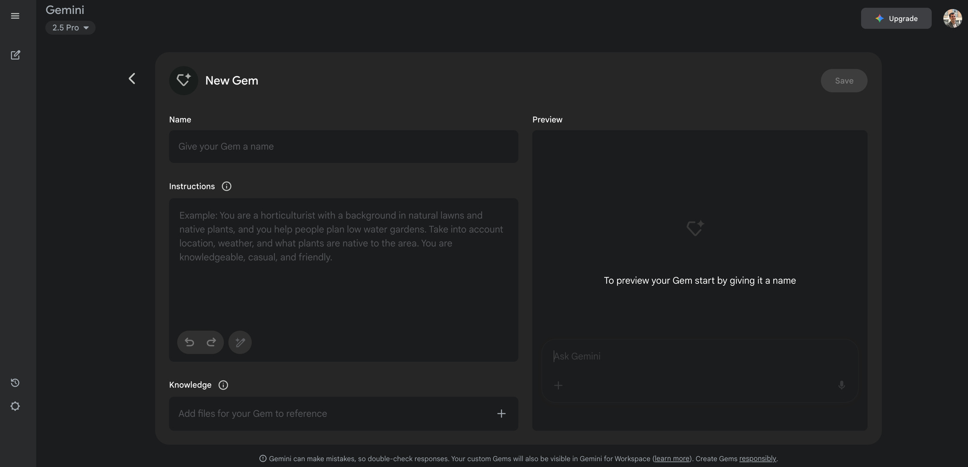Save the new Gem

(844, 81)
